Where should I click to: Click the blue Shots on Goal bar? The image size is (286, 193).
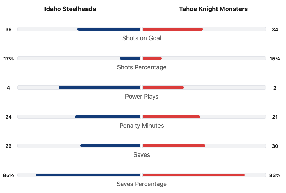pyautogui.click(x=109, y=29)
